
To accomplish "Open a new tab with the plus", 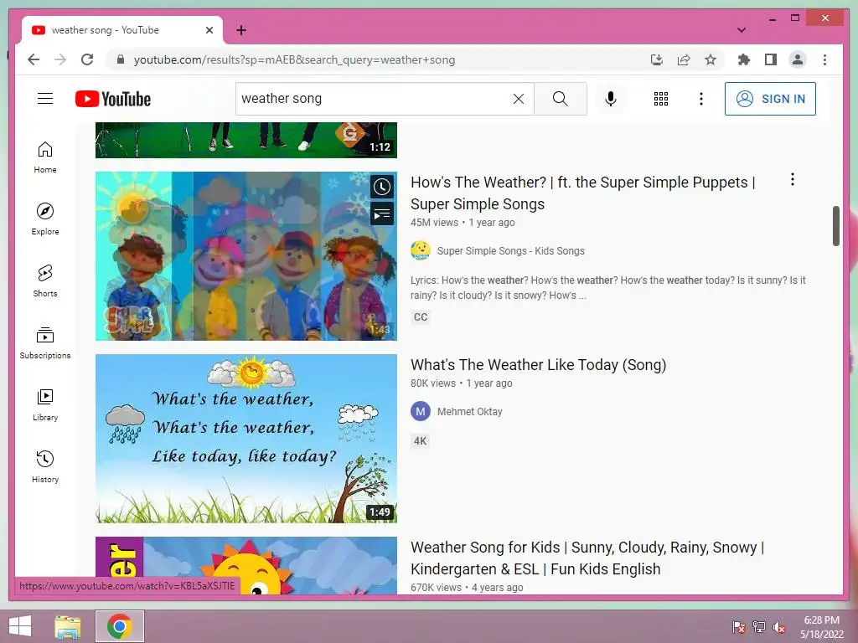I will [241, 30].
